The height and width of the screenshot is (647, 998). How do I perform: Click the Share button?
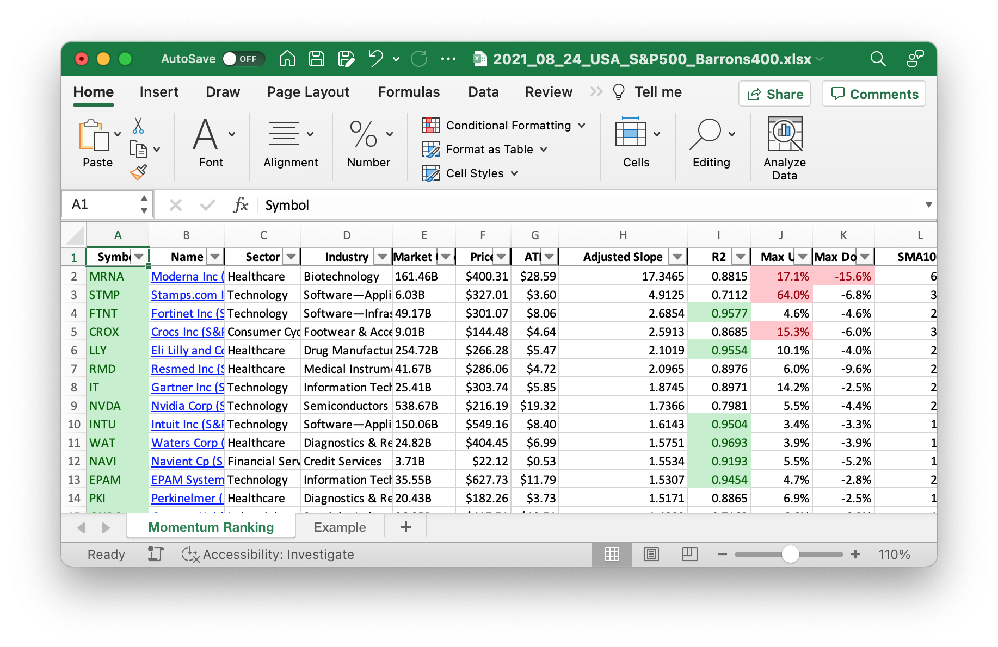(775, 94)
